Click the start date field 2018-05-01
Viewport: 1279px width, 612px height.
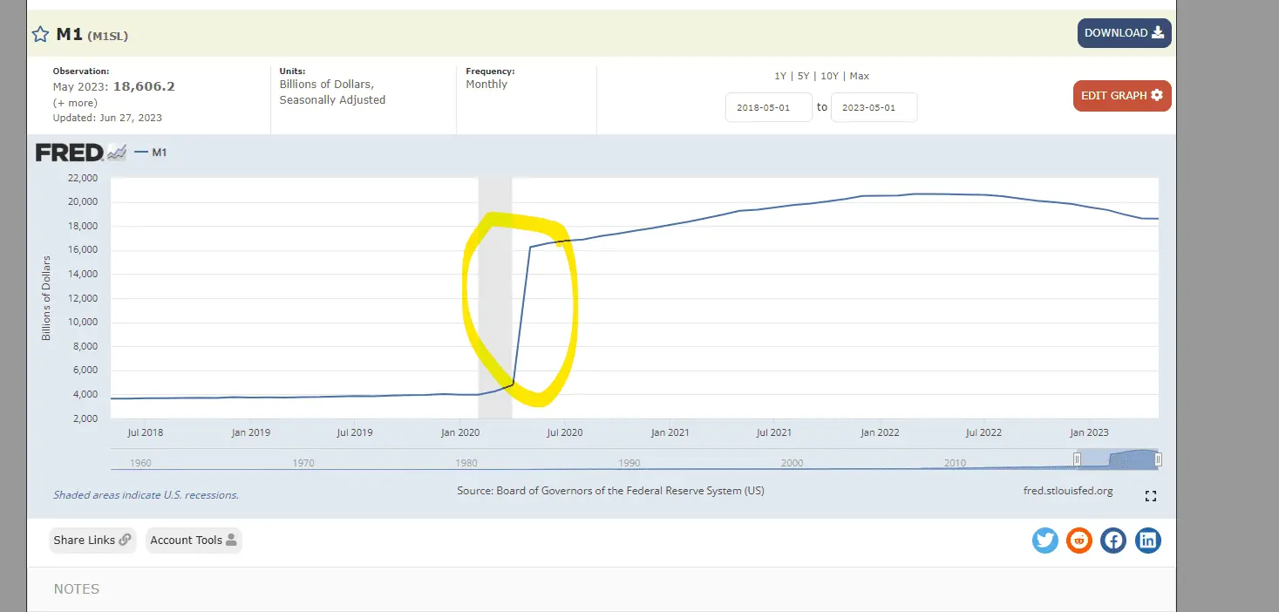click(768, 107)
